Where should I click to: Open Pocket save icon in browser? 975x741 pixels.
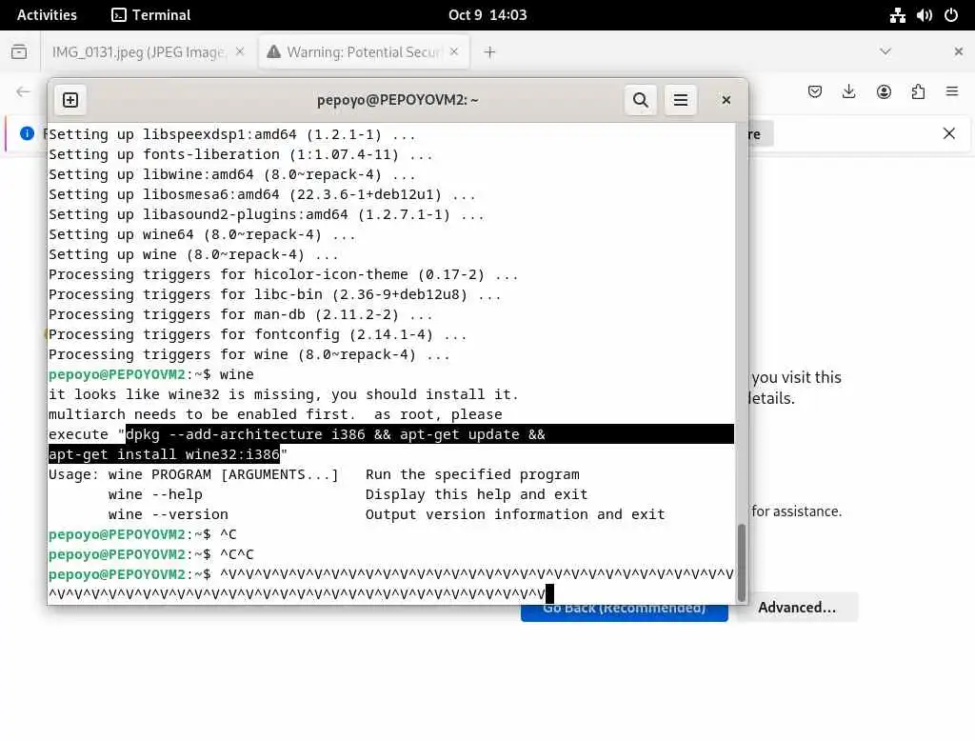tap(815, 92)
